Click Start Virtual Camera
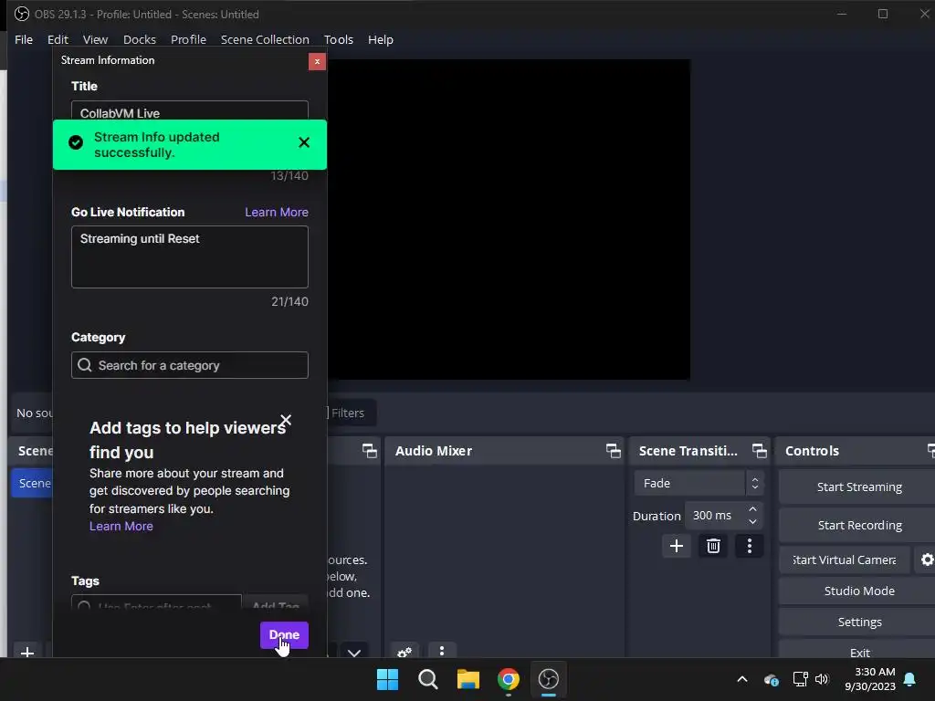Viewport: 935px width, 701px height. pyautogui.click(x=844, y=560)
